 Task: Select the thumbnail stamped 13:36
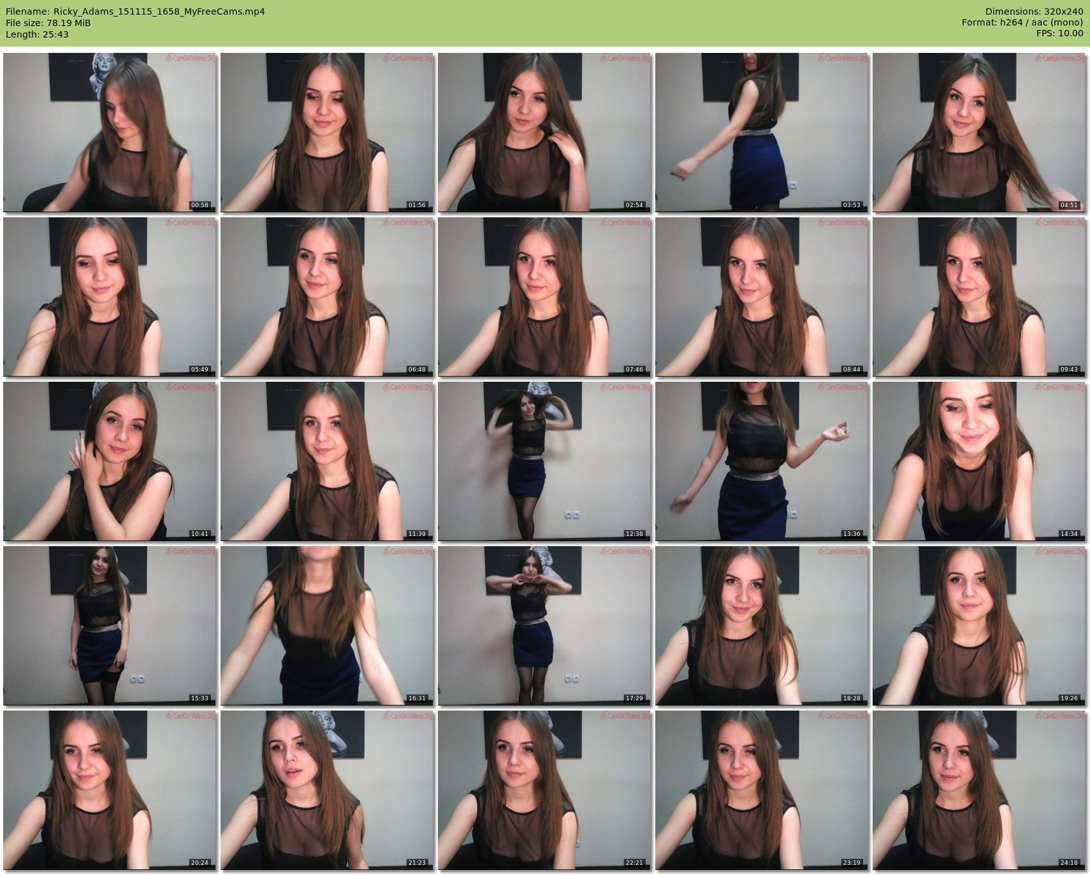[762, 461]
